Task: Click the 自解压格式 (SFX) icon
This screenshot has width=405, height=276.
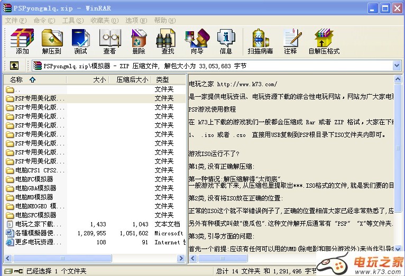Action: point(324,39)
